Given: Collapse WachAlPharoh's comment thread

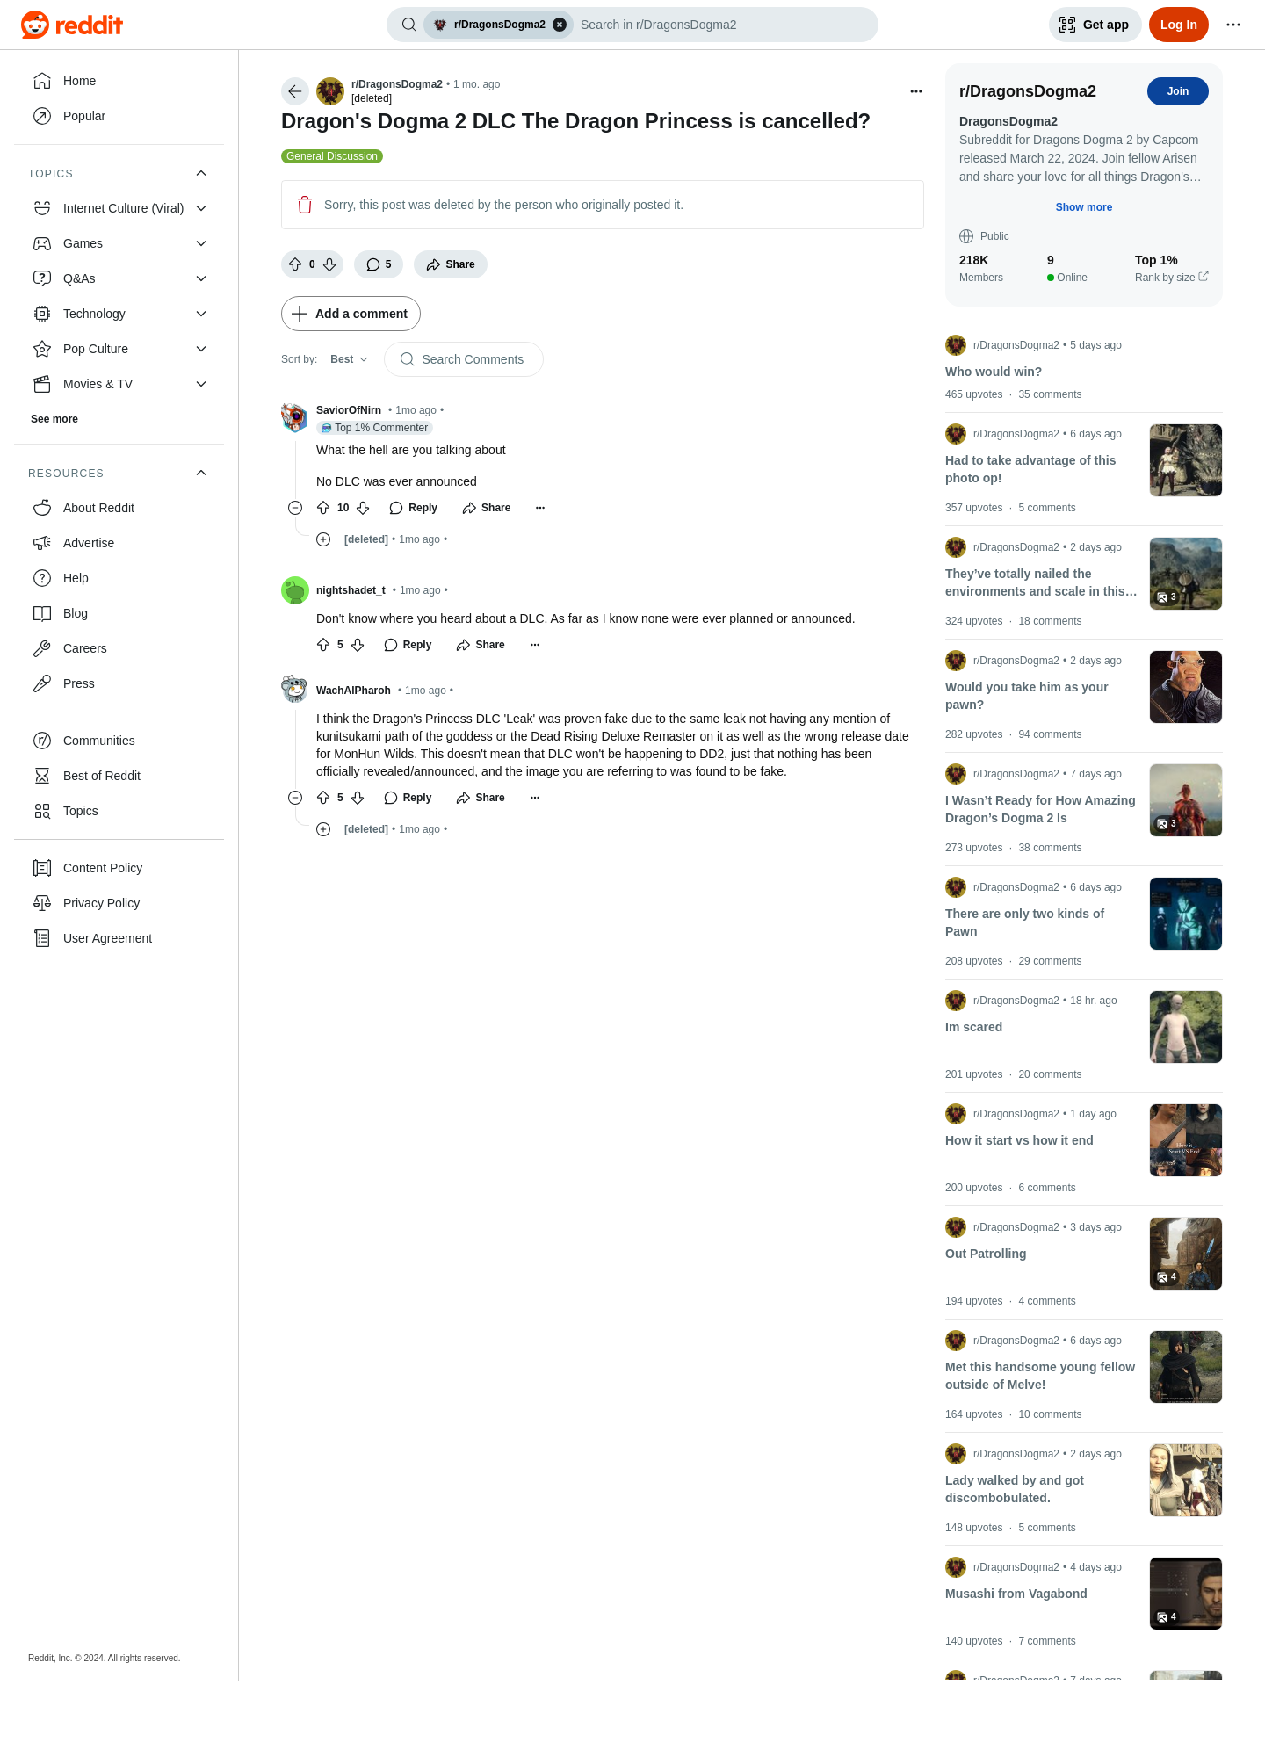Looking at the screenshot, I should 295,798.
